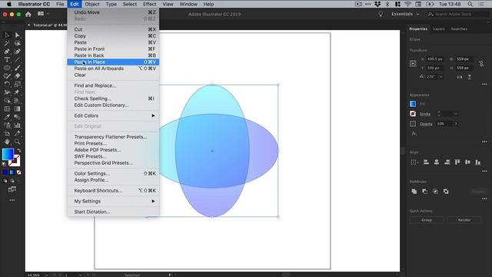Choose Paste on All Artboards
Image resolution: width=492 pixels, height=277 pixels.
pyautogui.click(x=114, y=68)
